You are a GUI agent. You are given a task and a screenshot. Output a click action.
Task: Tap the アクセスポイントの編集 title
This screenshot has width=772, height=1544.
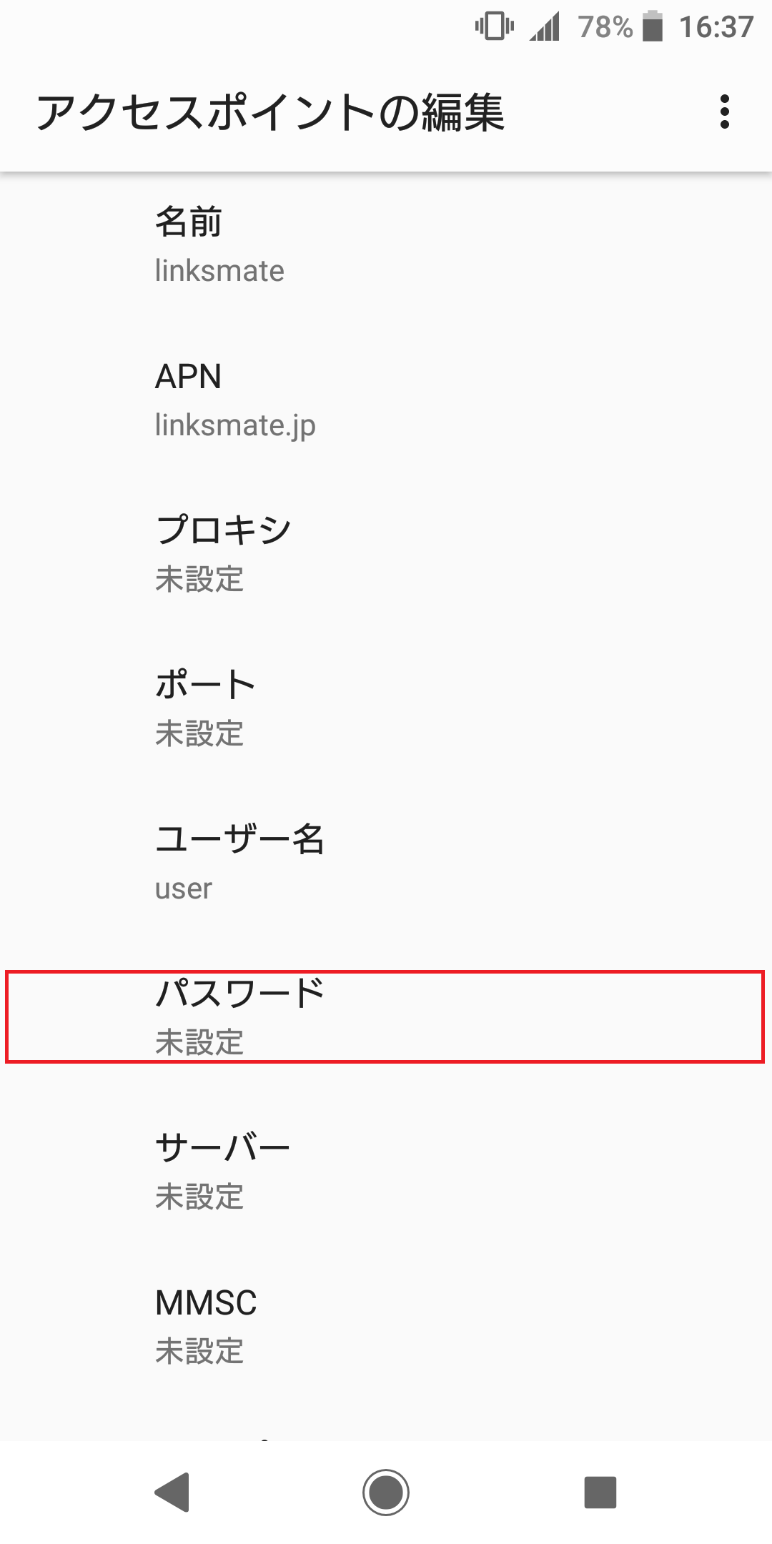pyautogui.click(x=270, y=113)
